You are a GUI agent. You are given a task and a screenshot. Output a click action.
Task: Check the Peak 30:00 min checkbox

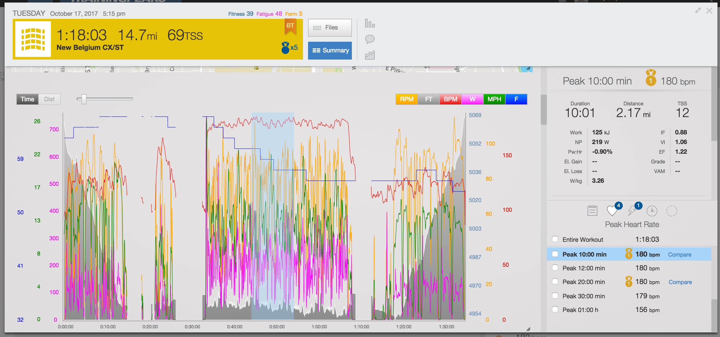pos(555,296)
